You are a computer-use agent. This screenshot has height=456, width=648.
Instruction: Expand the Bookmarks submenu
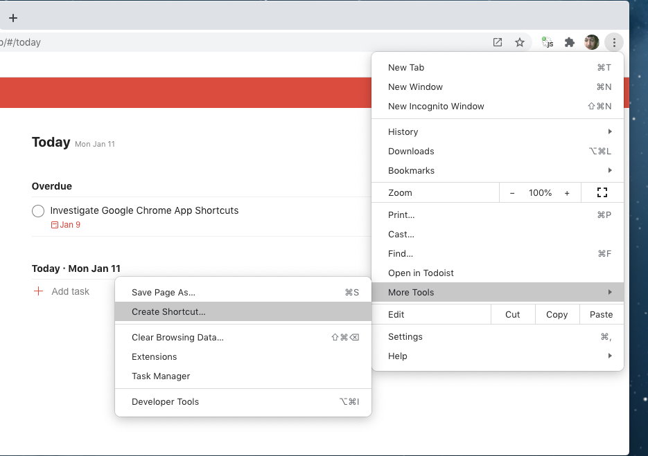pyautogui.click(x=498, y=170)
